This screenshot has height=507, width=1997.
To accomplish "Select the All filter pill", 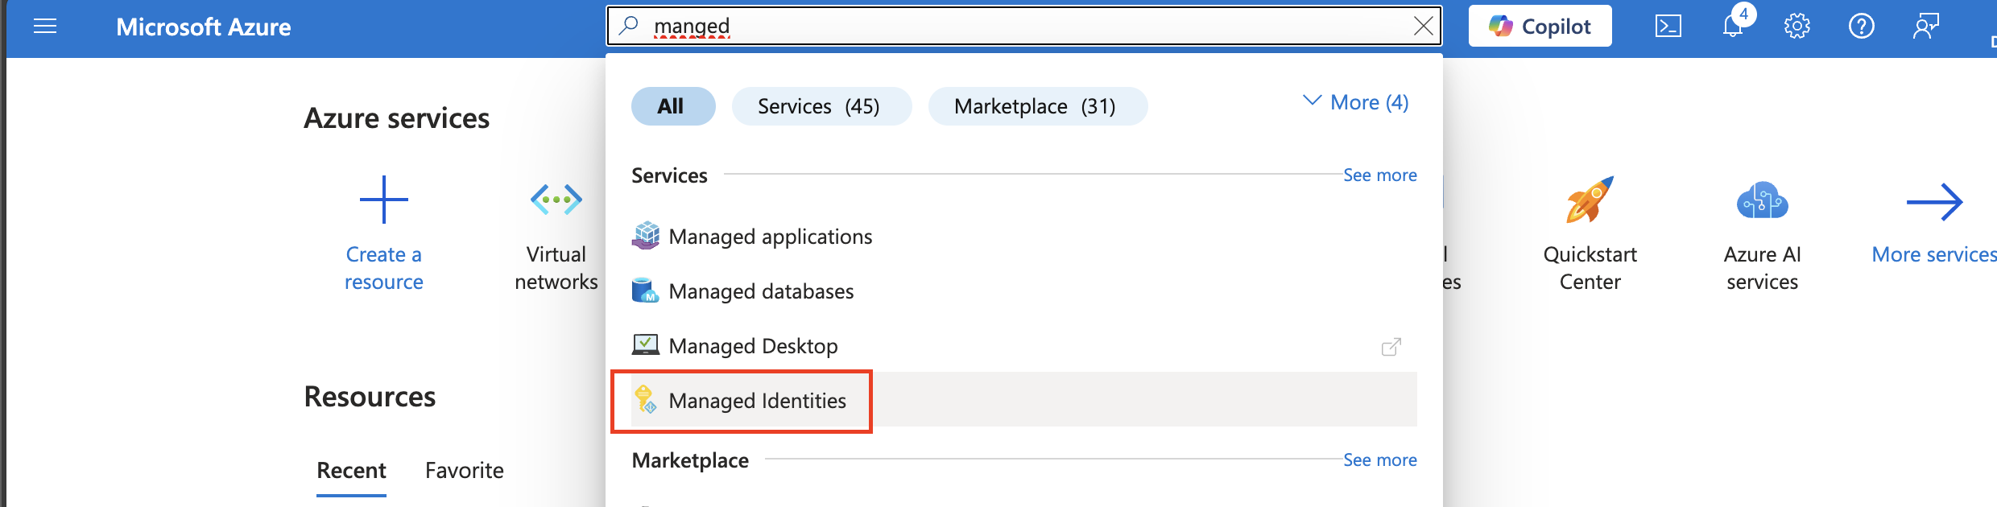I will coord(672,106).
